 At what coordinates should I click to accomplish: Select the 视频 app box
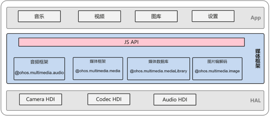(99, 16)
